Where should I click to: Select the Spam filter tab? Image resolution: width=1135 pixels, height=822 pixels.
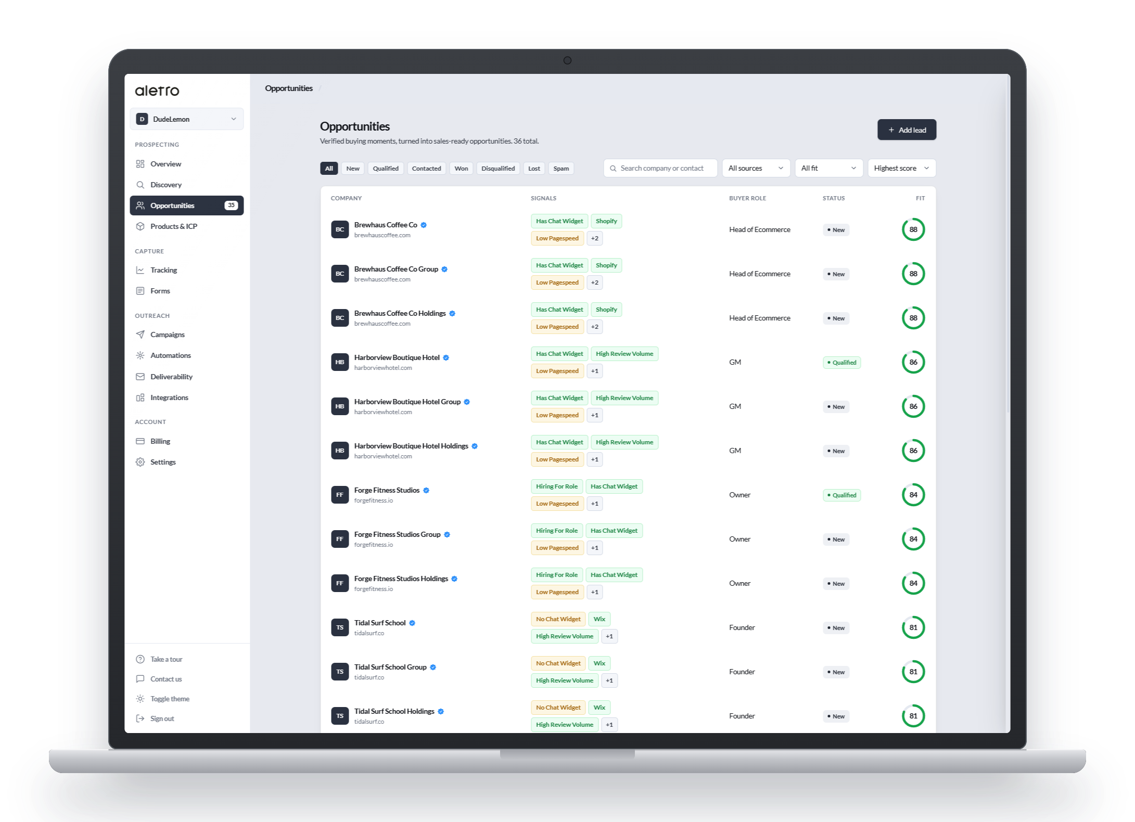click(561, 169)
